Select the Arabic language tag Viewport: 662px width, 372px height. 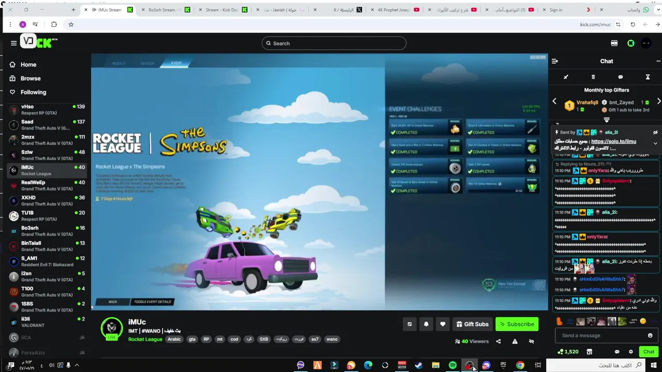point(174,339)
